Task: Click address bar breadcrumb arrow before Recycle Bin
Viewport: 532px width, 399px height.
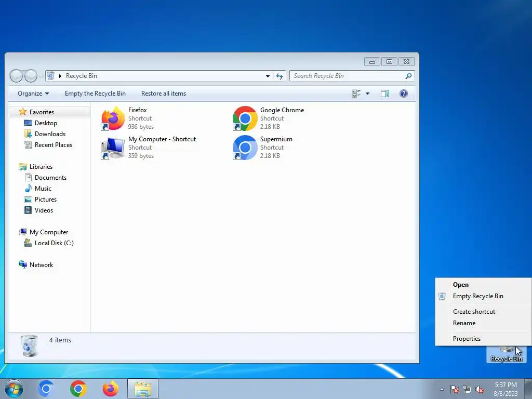Action: pos(60,76)
